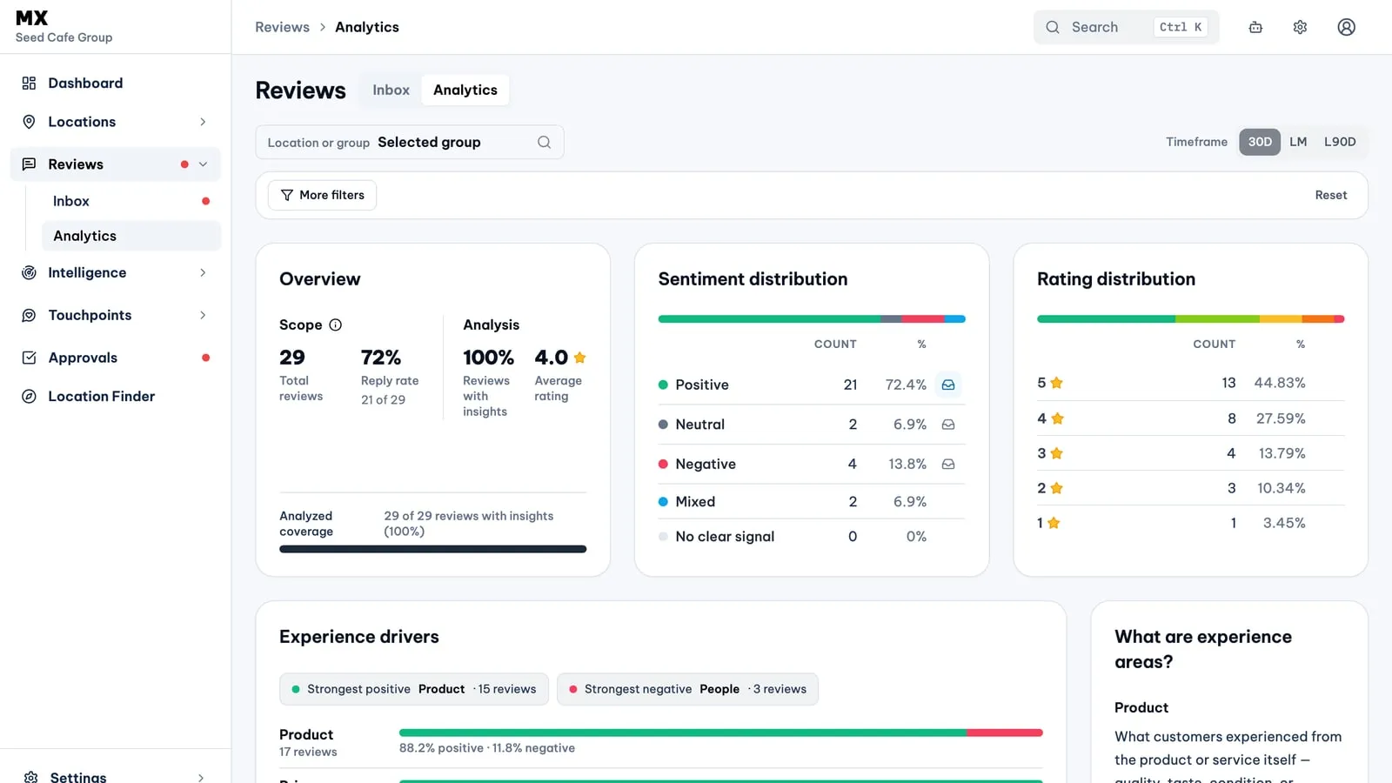This screenshot has height=783, width=1392.
Task: Open inbox icon for Negative sentiment
Action: point(948,465)
